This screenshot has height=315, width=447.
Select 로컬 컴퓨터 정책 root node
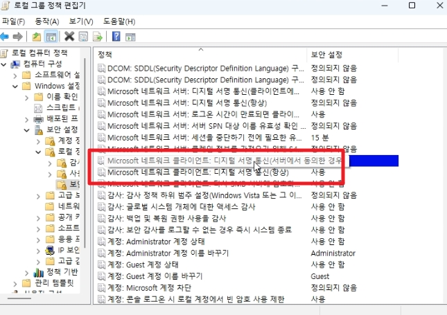[40, 53]
